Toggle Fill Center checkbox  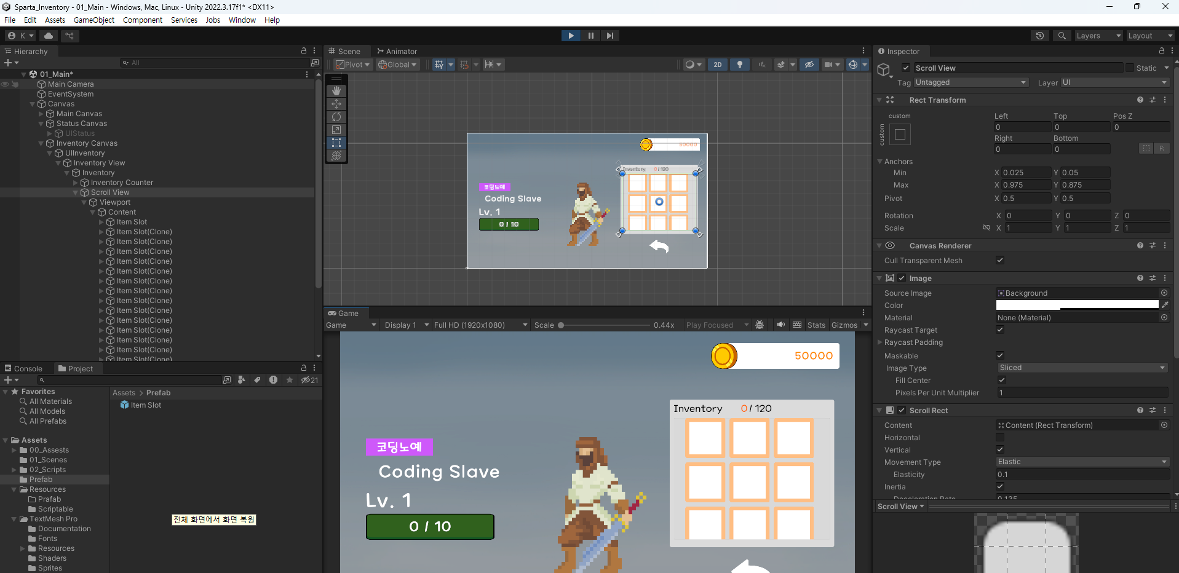click(1002, 380)
